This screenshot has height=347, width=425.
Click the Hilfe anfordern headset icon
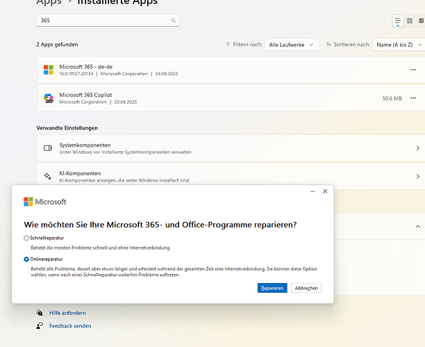pyautogui.click(x=40, y=313)
